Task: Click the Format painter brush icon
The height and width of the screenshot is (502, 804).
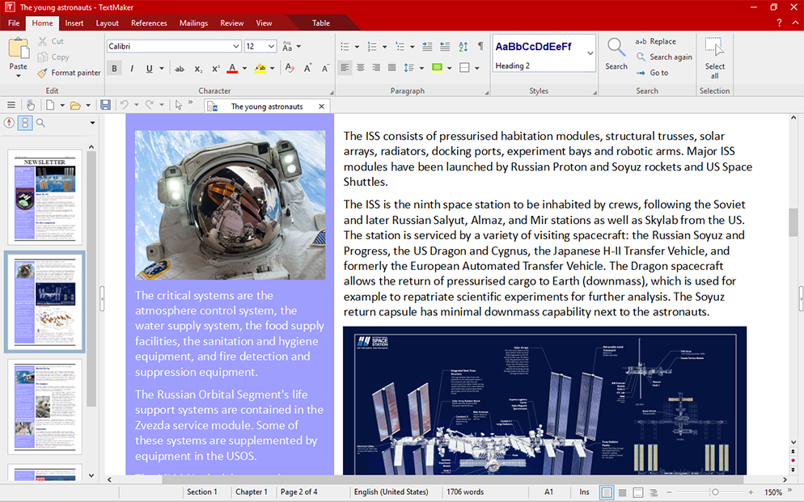Action: (x=44, y=73)
